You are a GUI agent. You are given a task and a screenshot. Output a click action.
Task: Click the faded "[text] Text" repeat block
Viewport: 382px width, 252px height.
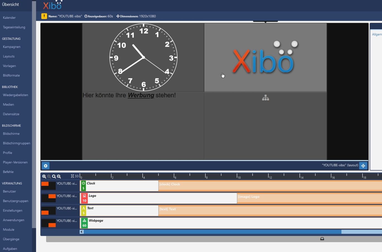(270, 211)
